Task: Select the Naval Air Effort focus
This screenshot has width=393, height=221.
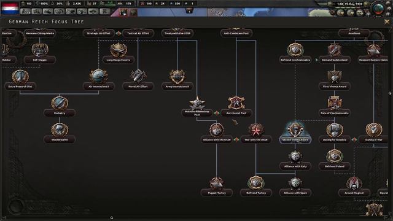Action: point(138,80)
